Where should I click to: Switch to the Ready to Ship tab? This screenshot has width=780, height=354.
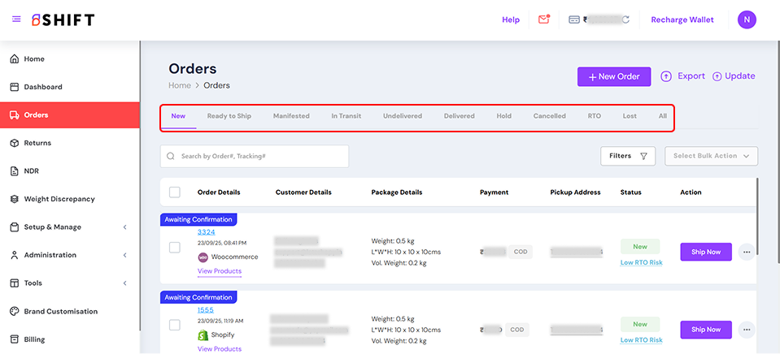[x=229, y=116]
